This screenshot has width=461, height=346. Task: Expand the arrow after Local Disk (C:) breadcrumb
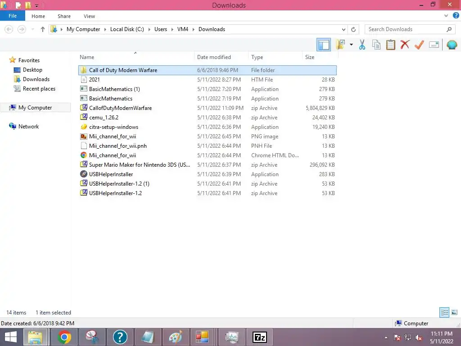149,29
